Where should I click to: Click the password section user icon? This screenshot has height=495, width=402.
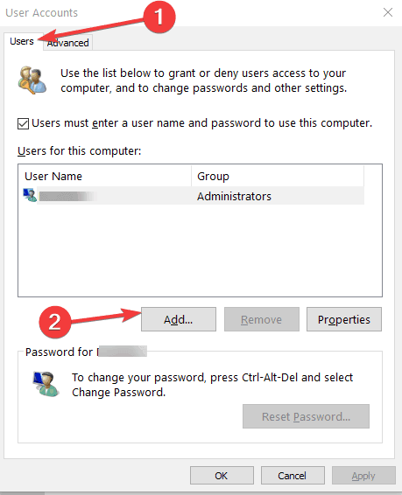tap(46, 384)
